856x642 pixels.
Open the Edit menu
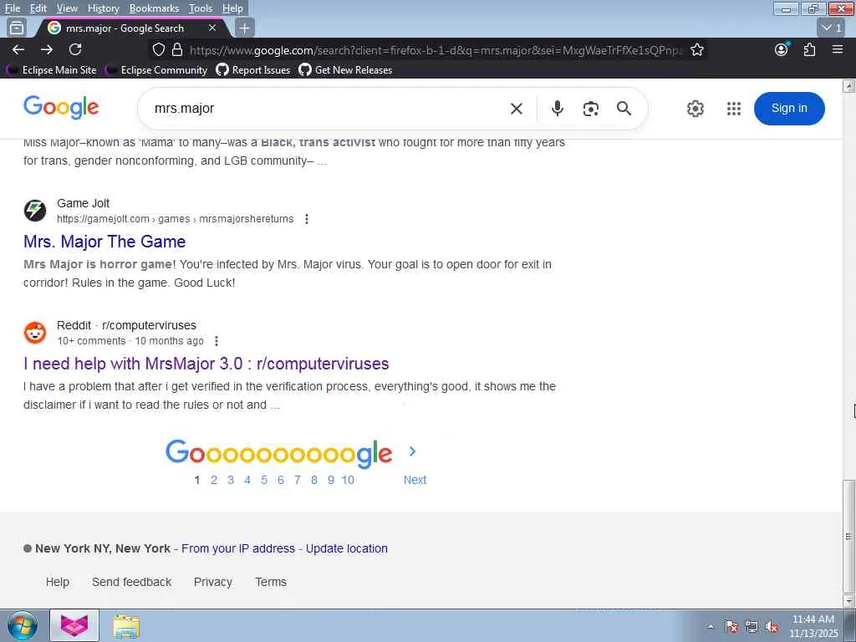tap(38, 8)
